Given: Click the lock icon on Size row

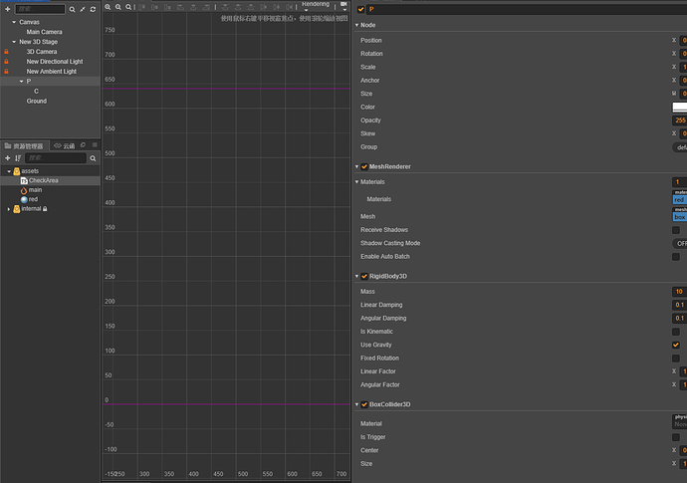Looking at the screenshot, I should pyautogui.click(x=674, y=94).
